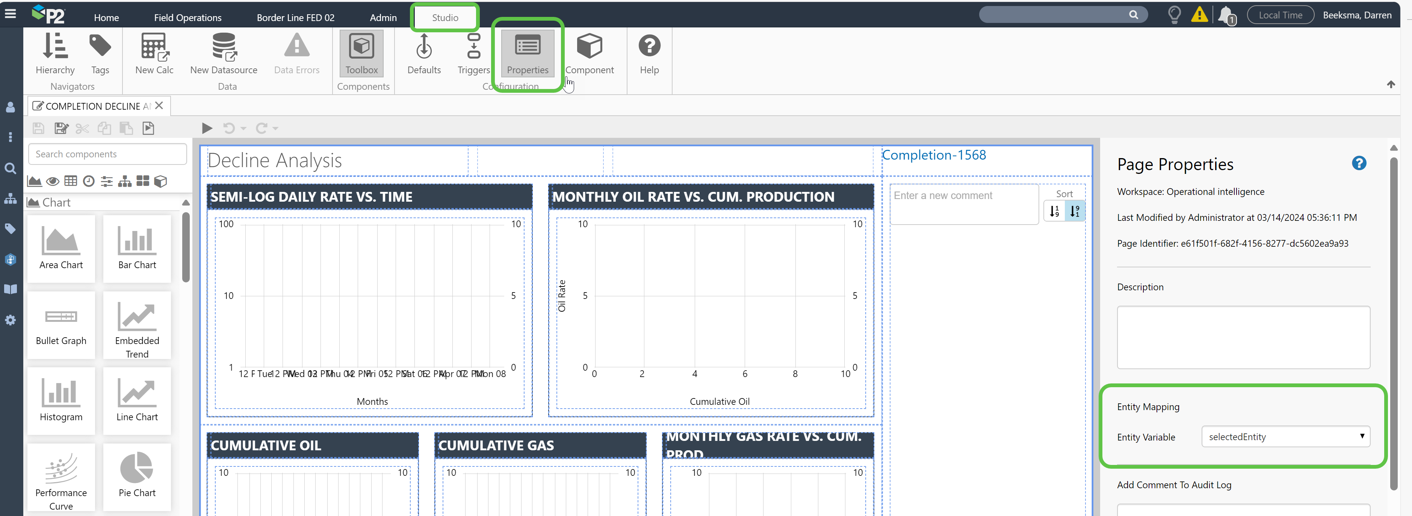Preview the page with the play button

pos(207,128)
